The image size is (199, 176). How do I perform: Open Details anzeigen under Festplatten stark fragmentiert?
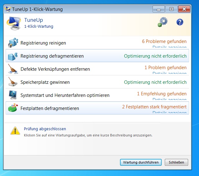pos(169,112)
